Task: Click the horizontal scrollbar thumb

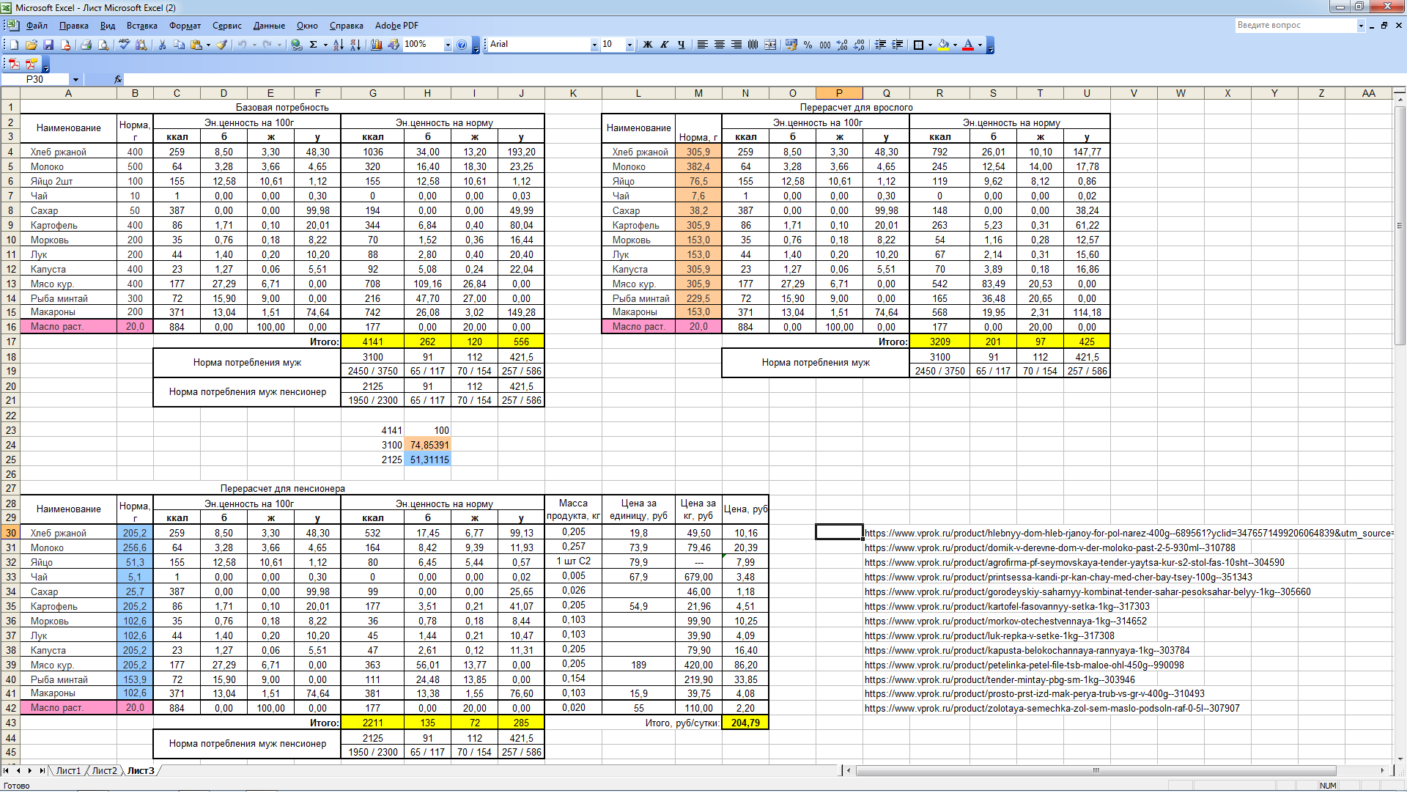Action: click(x=1096, y=770)
